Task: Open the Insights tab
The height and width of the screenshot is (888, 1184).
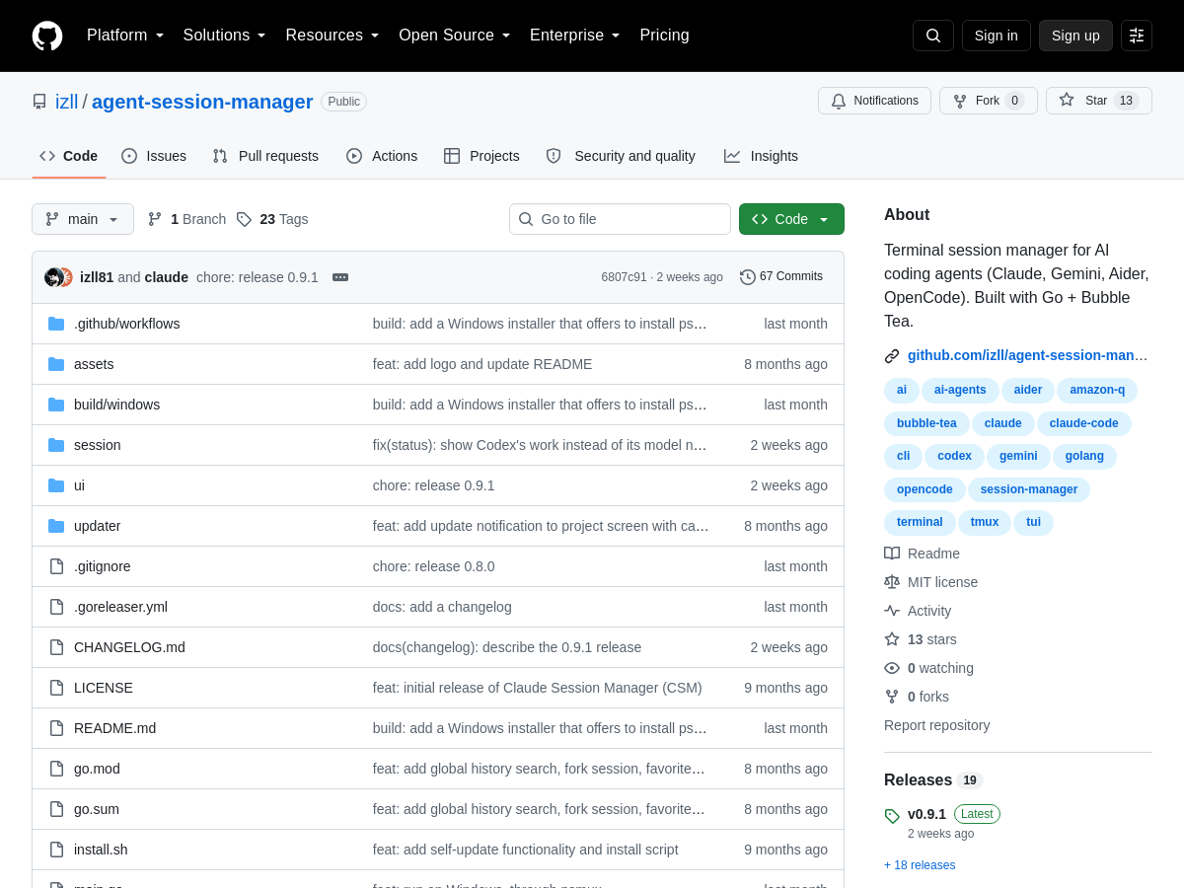Action: point(761,156)
